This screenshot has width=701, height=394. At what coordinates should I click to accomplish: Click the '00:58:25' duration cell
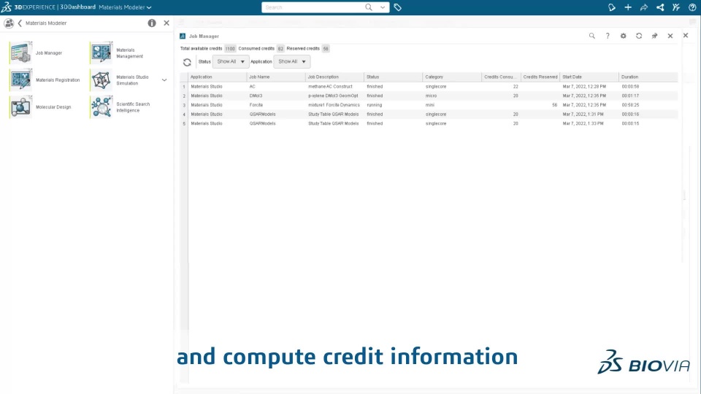[x=630, y=105]
